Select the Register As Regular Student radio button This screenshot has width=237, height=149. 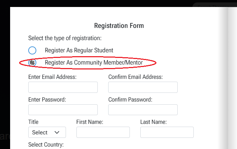[32, 50]
